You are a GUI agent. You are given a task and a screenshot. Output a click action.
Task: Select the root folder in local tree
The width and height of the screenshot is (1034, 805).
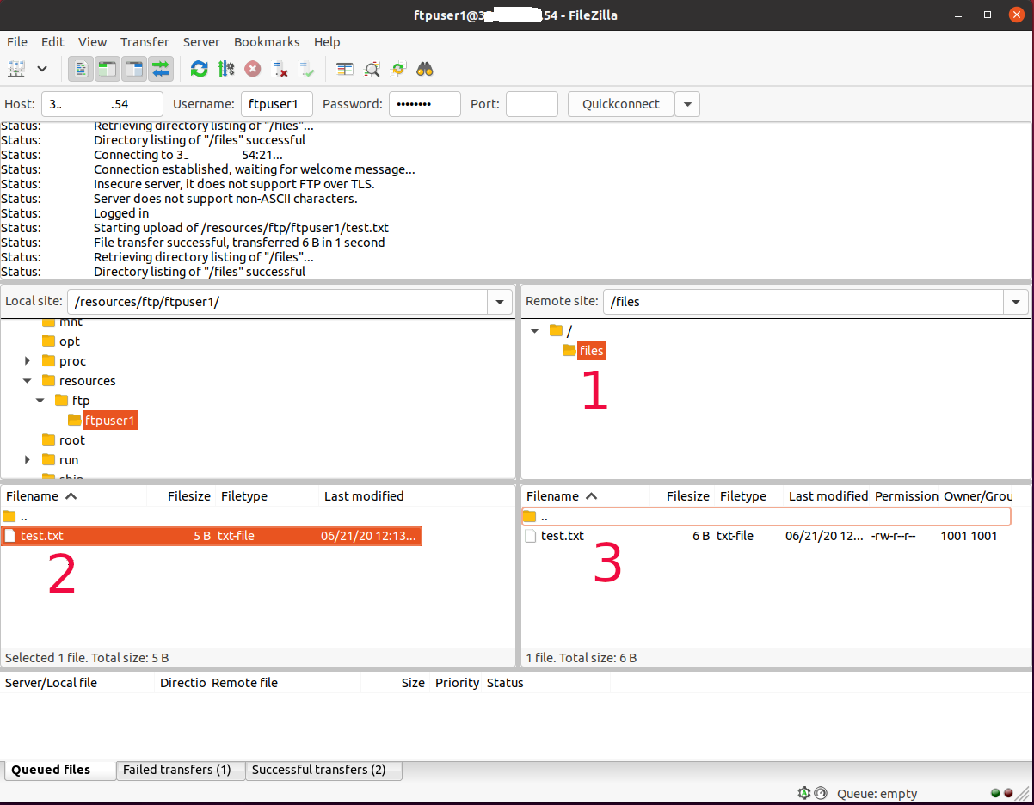point(71,440)
